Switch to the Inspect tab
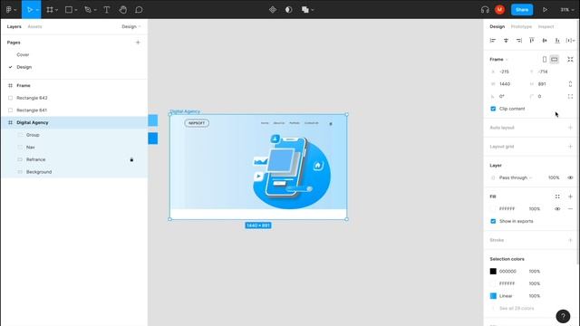580x326 pixels. coord(546,26)
